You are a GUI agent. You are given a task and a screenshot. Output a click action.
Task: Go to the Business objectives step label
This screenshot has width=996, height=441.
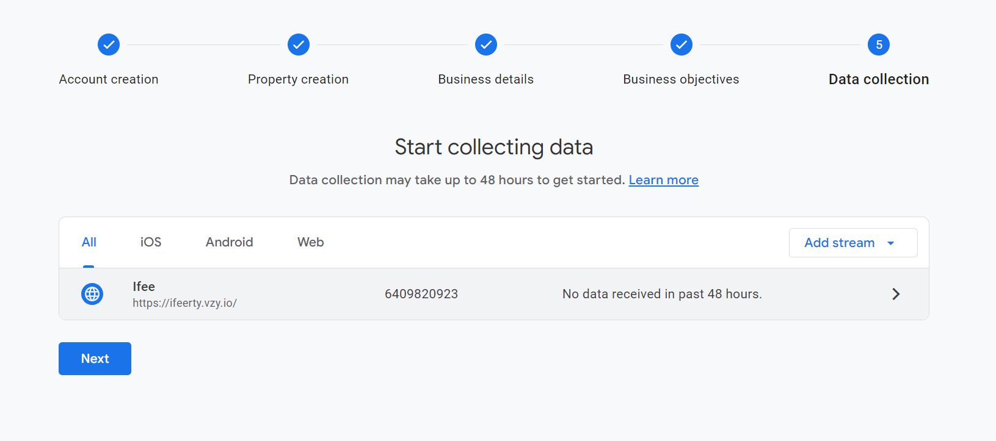681,79
